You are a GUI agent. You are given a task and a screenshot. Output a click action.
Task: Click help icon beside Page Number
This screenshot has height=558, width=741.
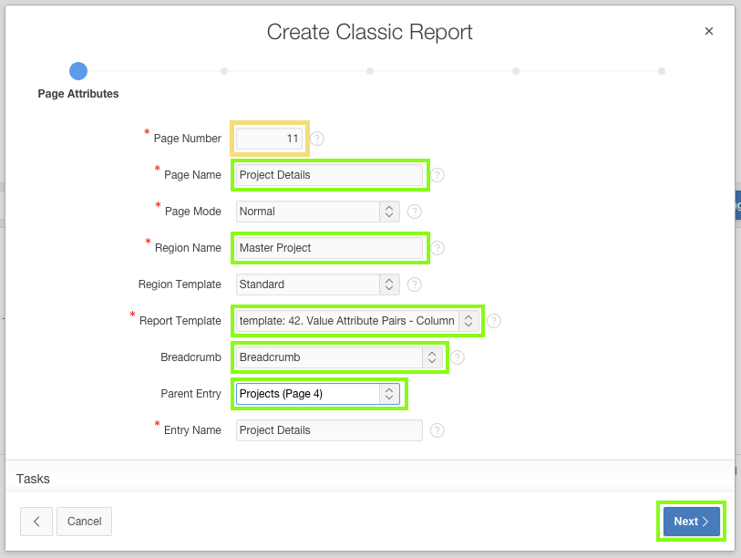[317, 139]
